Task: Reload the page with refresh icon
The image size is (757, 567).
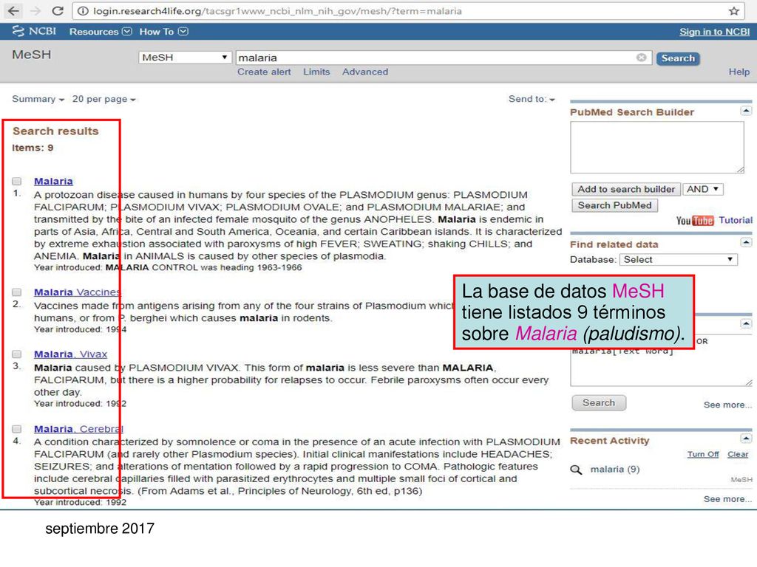Action: tap(58, 10)
